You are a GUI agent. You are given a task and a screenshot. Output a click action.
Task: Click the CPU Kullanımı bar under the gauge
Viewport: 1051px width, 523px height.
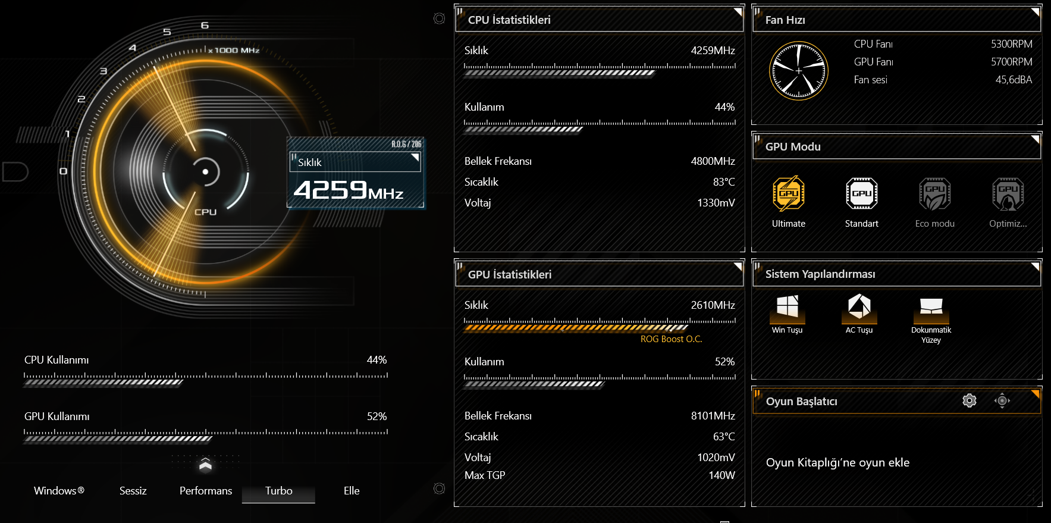(x=103, y=383)
